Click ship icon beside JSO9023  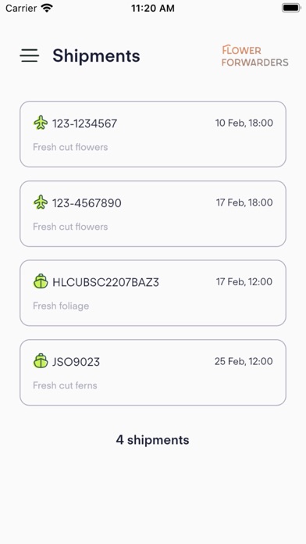pyautogui.click(x=41, y=361)
